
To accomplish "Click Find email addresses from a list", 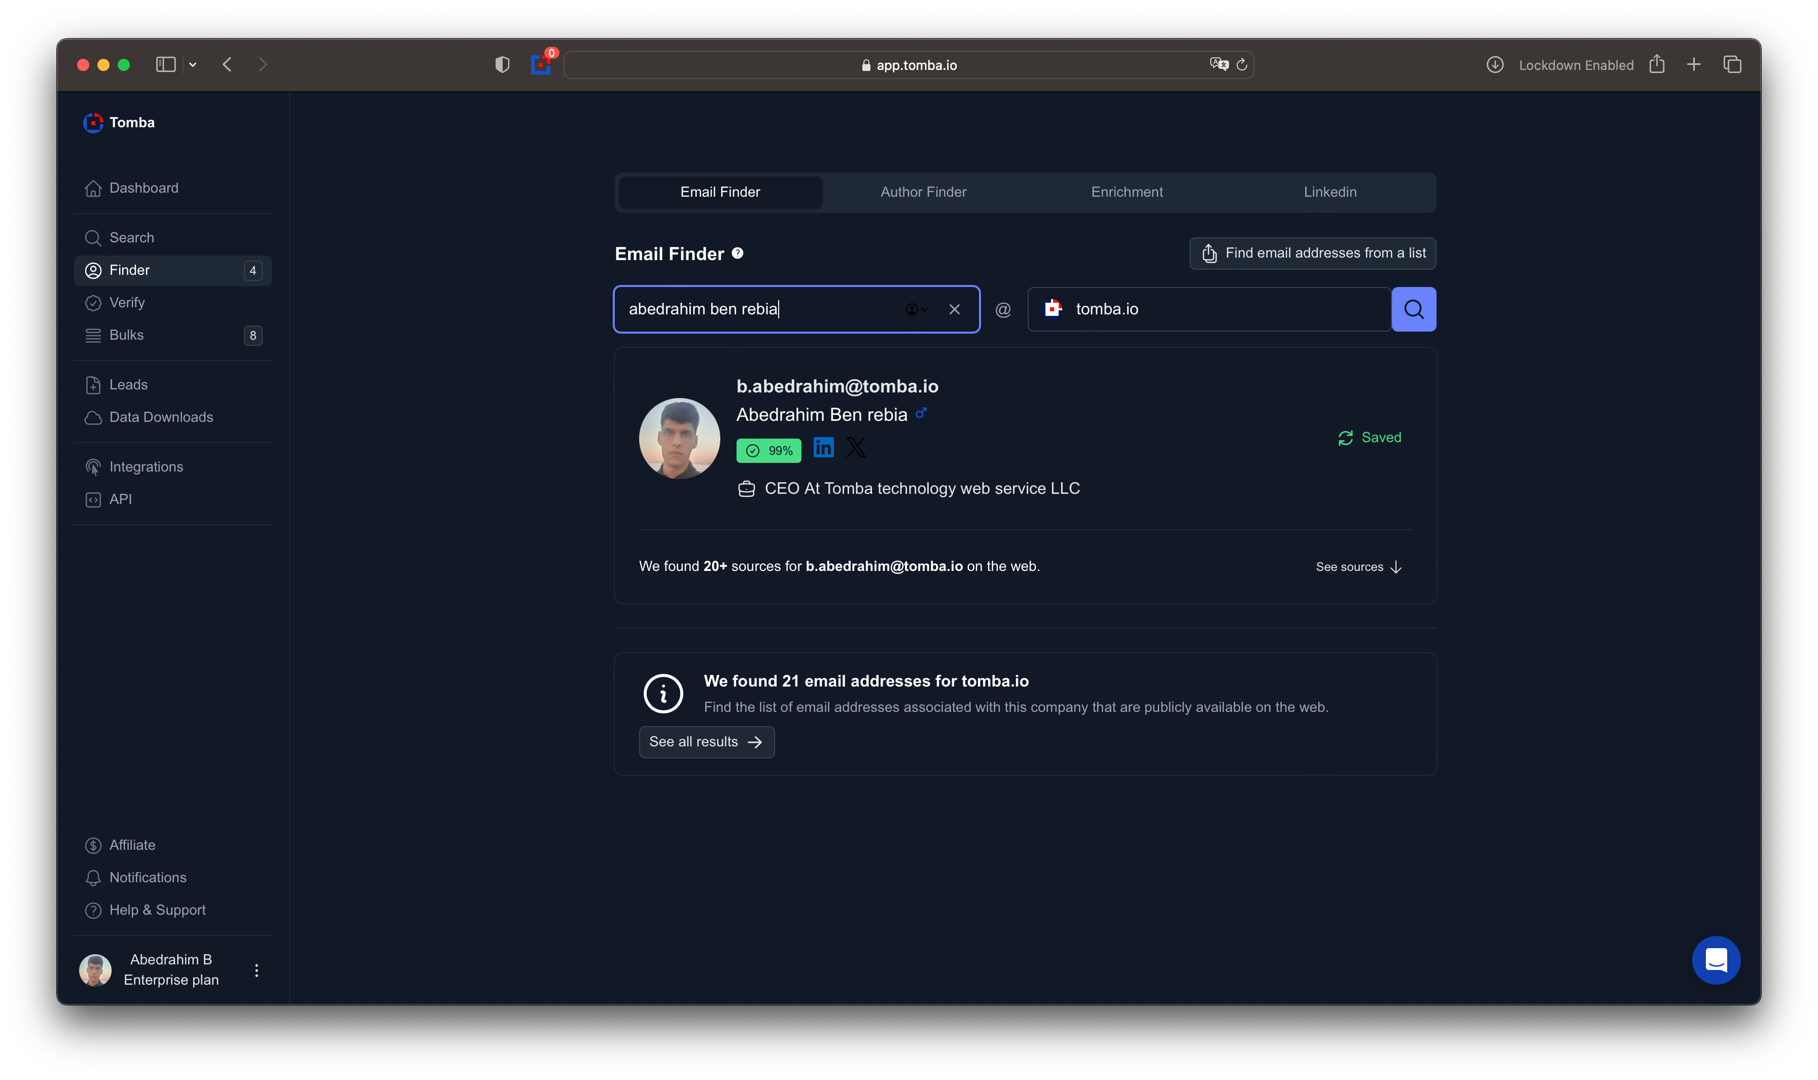I will [1312, 253].
